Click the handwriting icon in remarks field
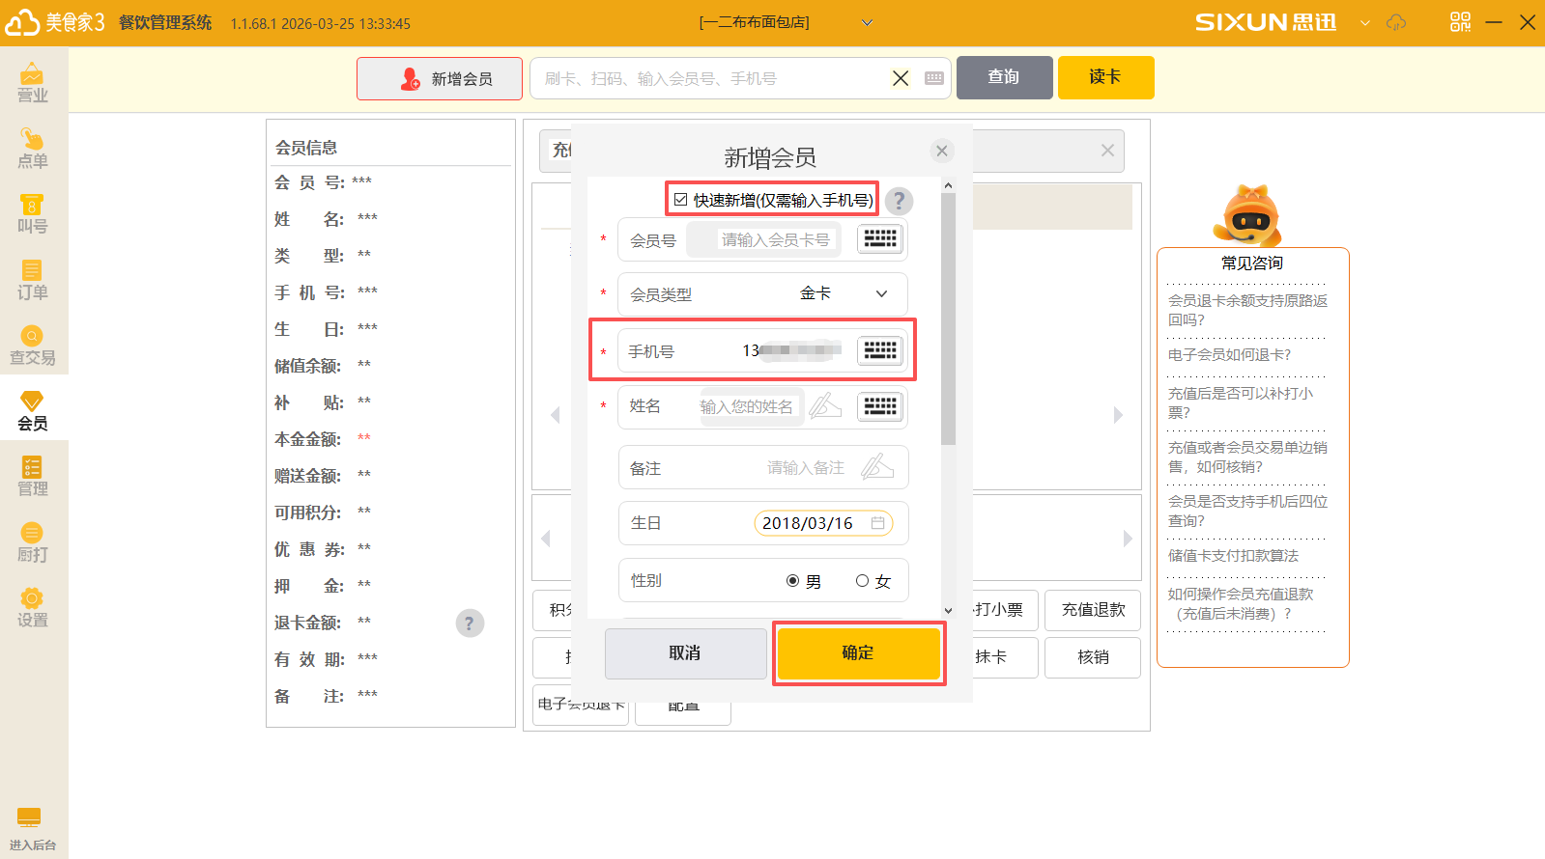1545x859 pixels. pos(876,467)
